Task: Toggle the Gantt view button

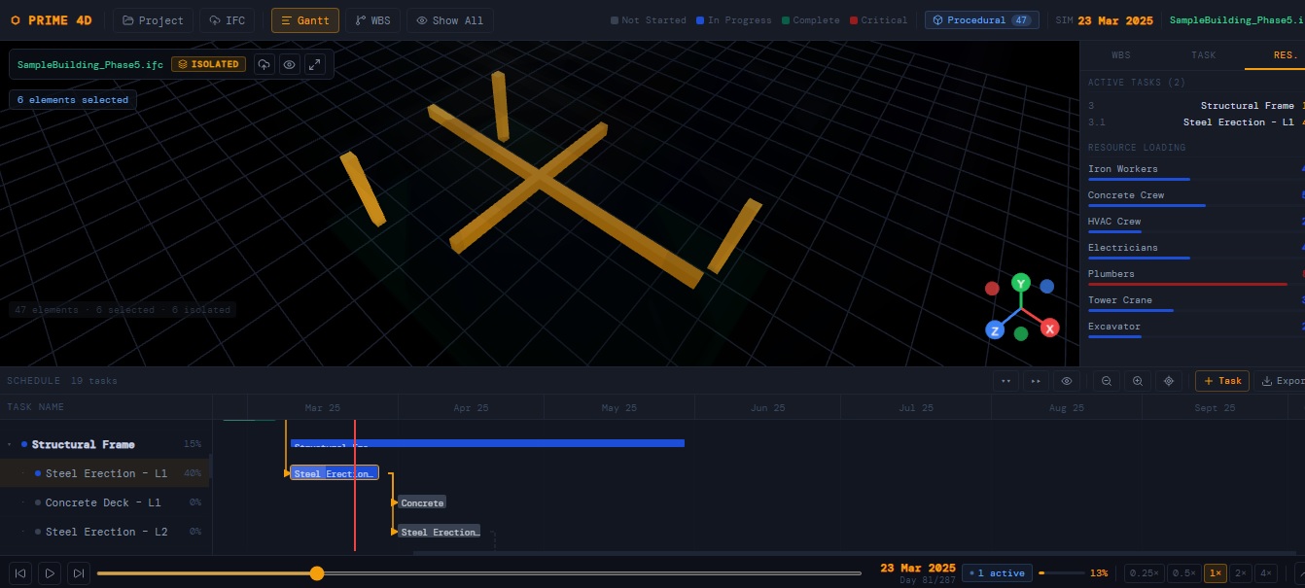Action: point(305,20)
